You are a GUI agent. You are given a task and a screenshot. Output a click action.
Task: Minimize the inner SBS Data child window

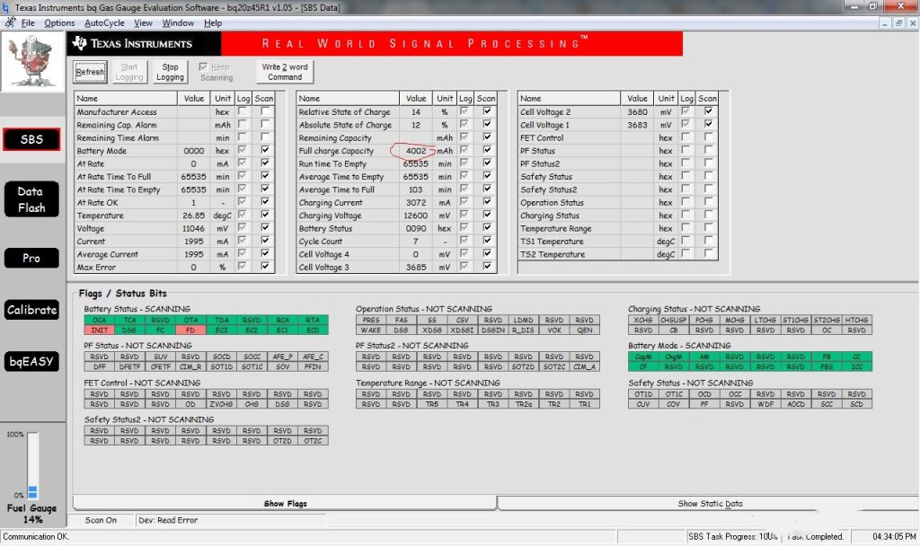[885, 22]
